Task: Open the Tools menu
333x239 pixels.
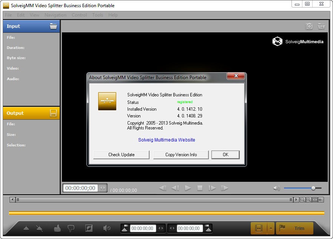Action: (x=97, y=15)
